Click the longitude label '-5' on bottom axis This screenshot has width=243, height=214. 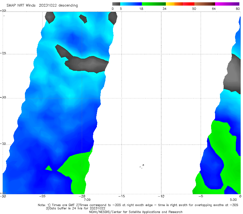[x=201, y=196]
